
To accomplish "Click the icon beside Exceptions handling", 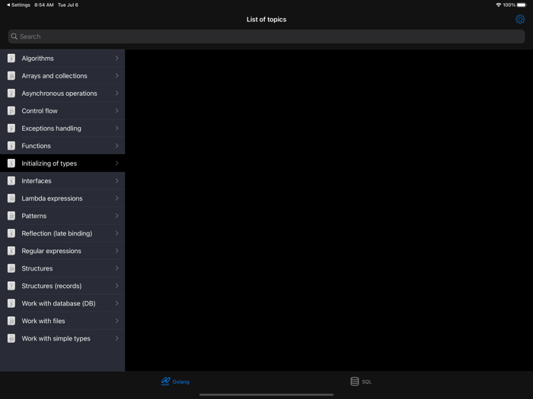I will click(x=11, y=128).
